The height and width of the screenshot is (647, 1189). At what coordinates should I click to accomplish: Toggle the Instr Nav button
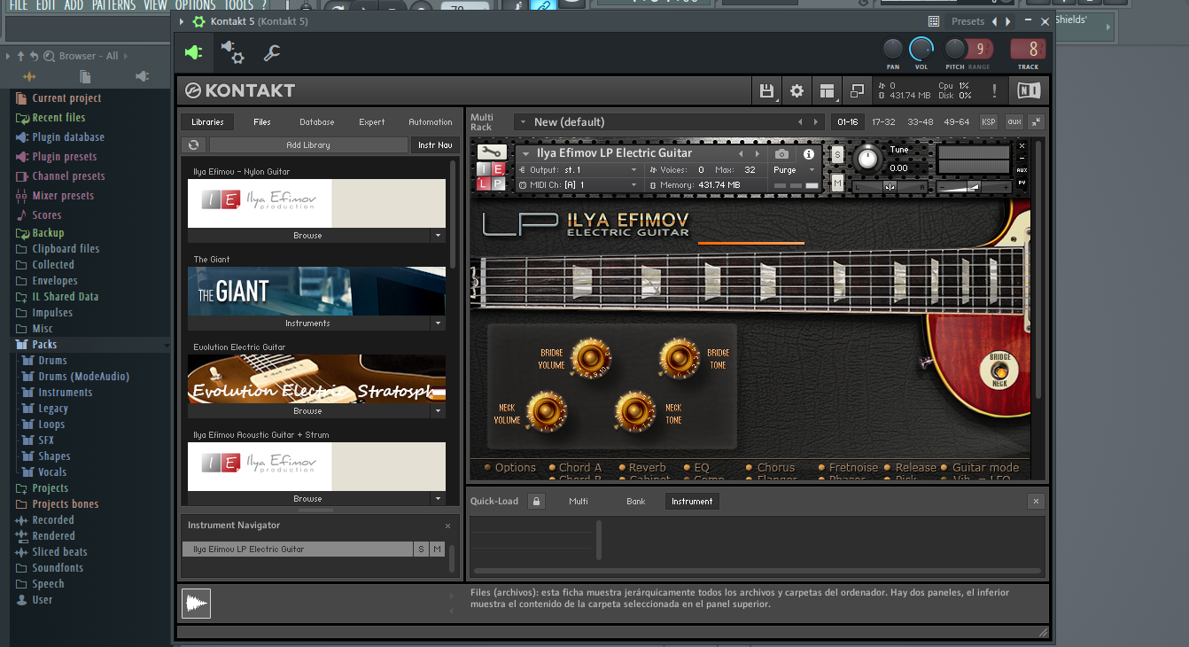click(435, 144)
